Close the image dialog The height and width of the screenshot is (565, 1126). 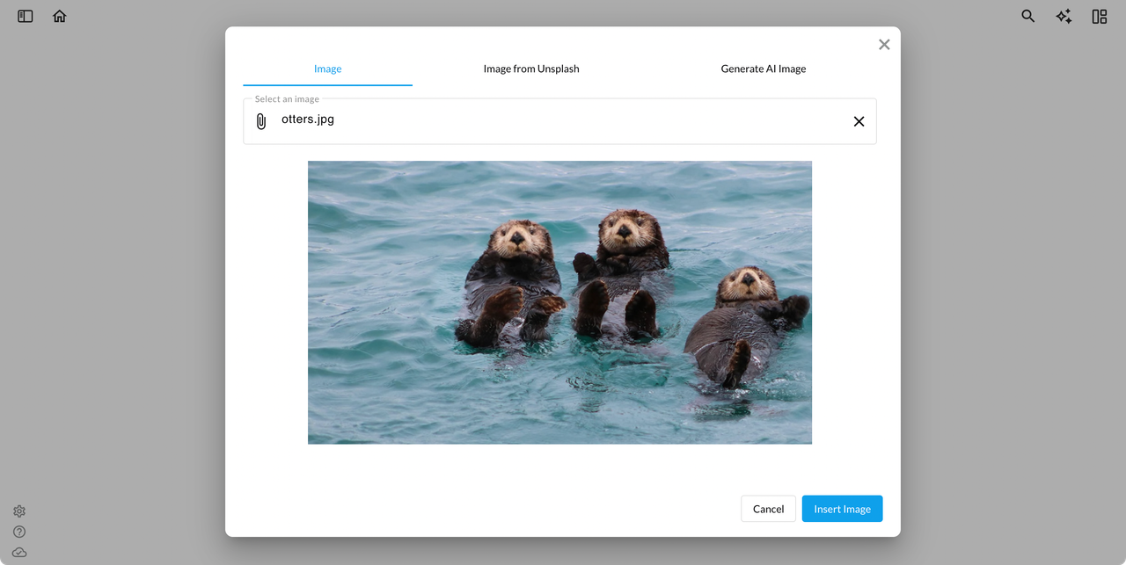[x=884, y=45]
